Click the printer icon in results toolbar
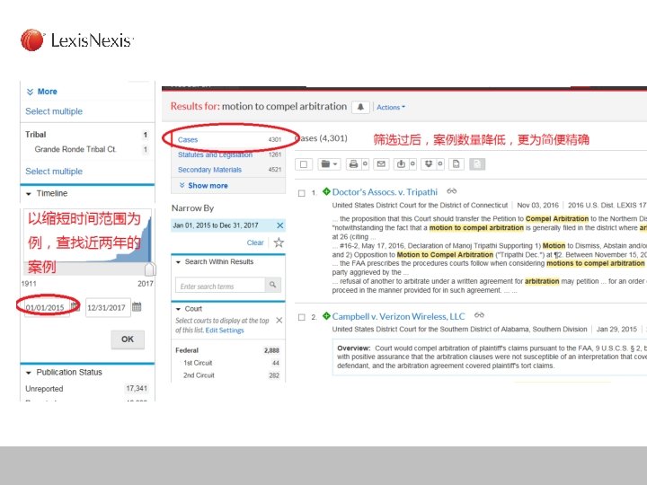The height and width of the screenshot is (485, 647). [x=353, y=164]
